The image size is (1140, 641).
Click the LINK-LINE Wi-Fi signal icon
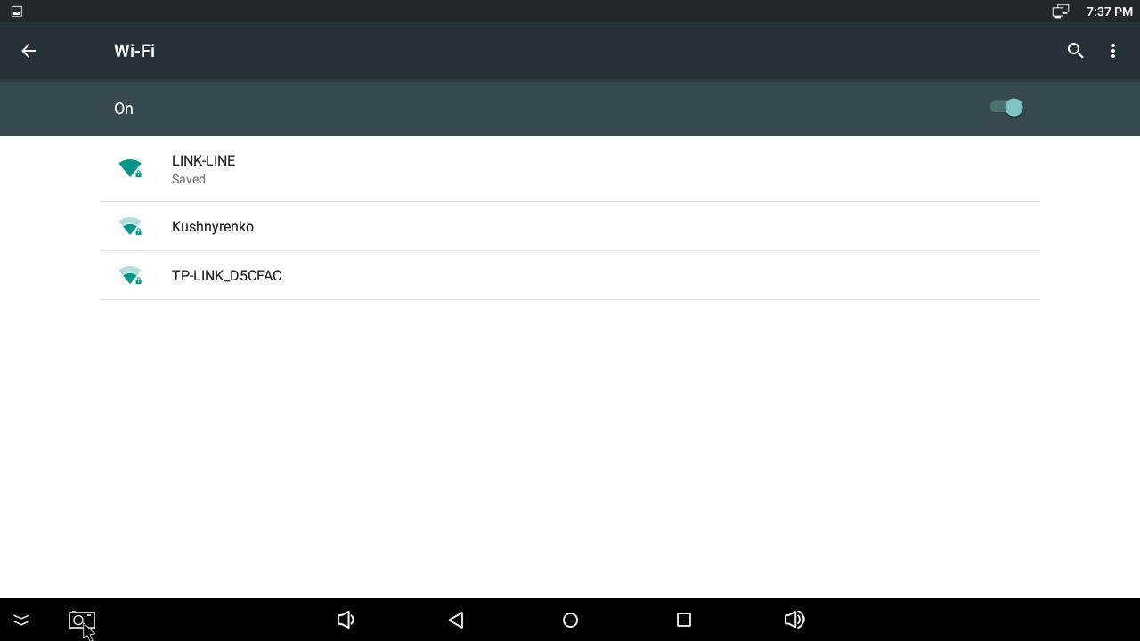tap(130, 168)
